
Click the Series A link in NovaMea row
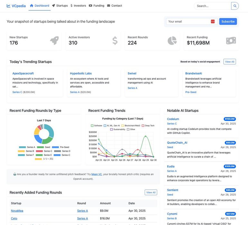pos(82,211)
